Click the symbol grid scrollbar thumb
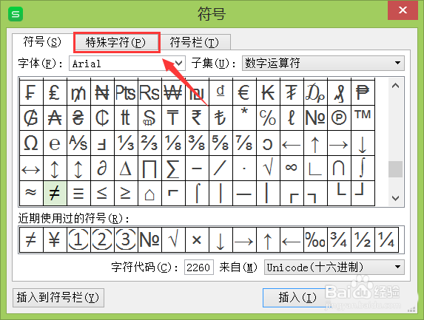 coord(396,169)
